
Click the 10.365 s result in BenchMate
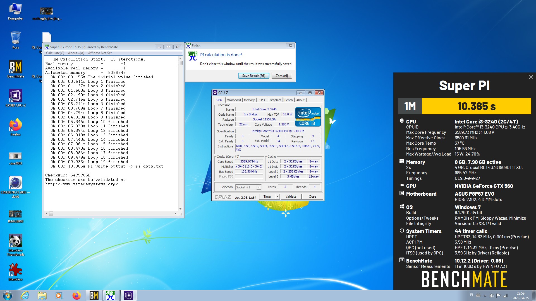(x=477, y=106)
